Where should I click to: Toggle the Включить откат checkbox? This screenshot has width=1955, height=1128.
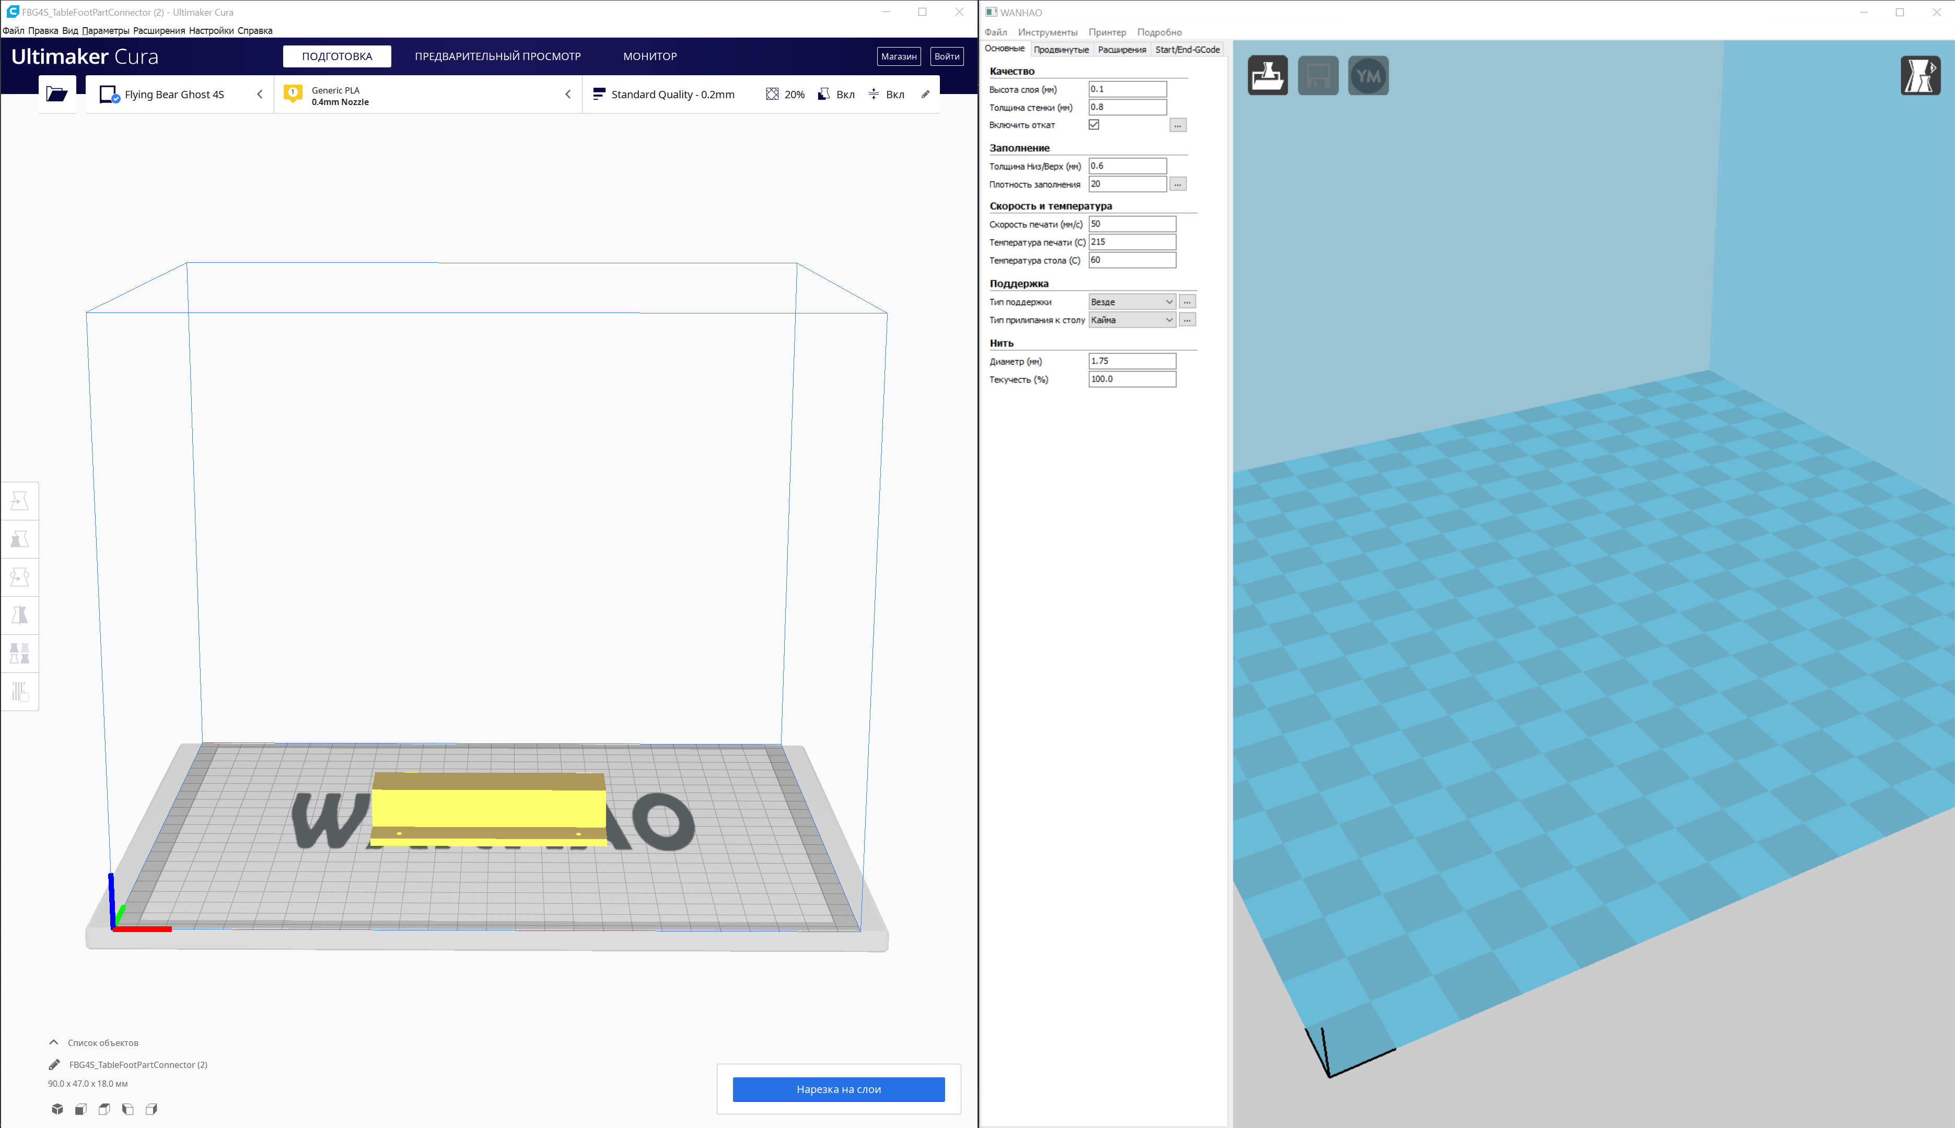click(x=1093, y=125)
